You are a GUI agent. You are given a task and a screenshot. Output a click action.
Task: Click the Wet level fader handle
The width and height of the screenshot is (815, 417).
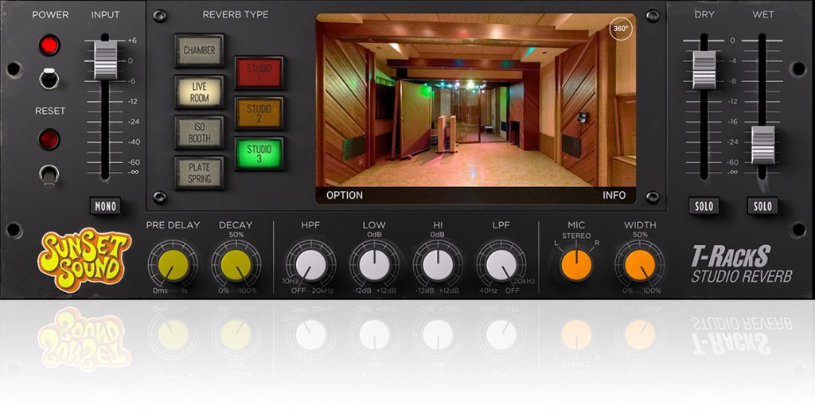(x=762, y=145)
